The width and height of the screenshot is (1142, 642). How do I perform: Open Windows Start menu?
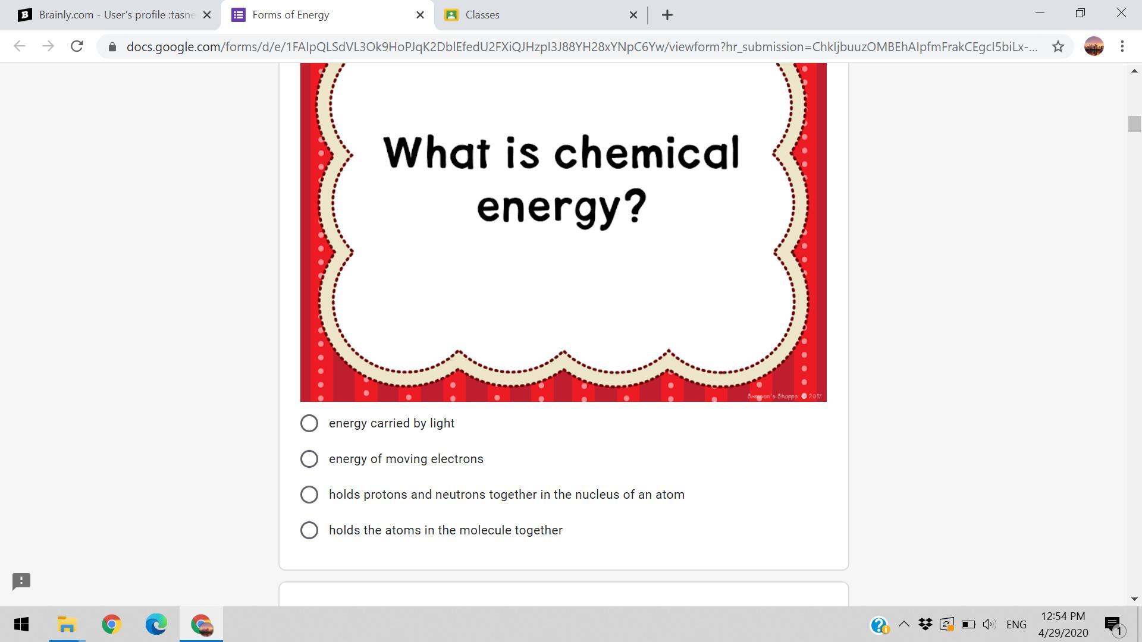tap(21, 624)
